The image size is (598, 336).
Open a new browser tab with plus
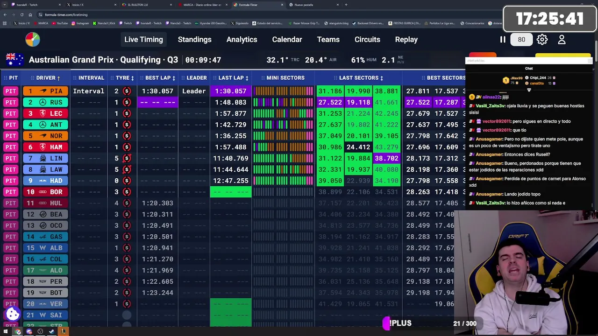(346, 5)
